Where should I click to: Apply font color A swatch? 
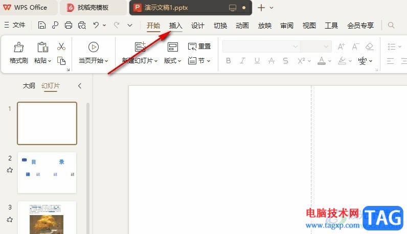point(321,61)
